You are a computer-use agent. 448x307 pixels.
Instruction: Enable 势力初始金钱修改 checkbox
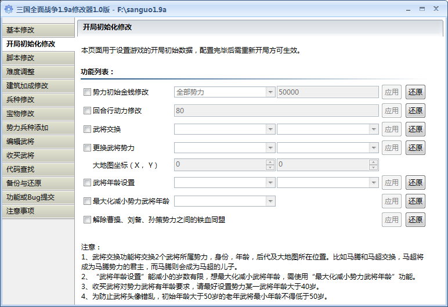coord(87,92)
